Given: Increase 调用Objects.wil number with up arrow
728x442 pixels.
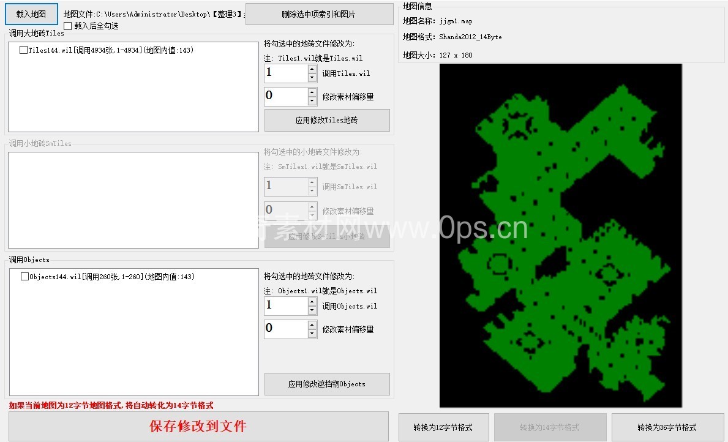Looking at the screenshot, I should [312, 302].
